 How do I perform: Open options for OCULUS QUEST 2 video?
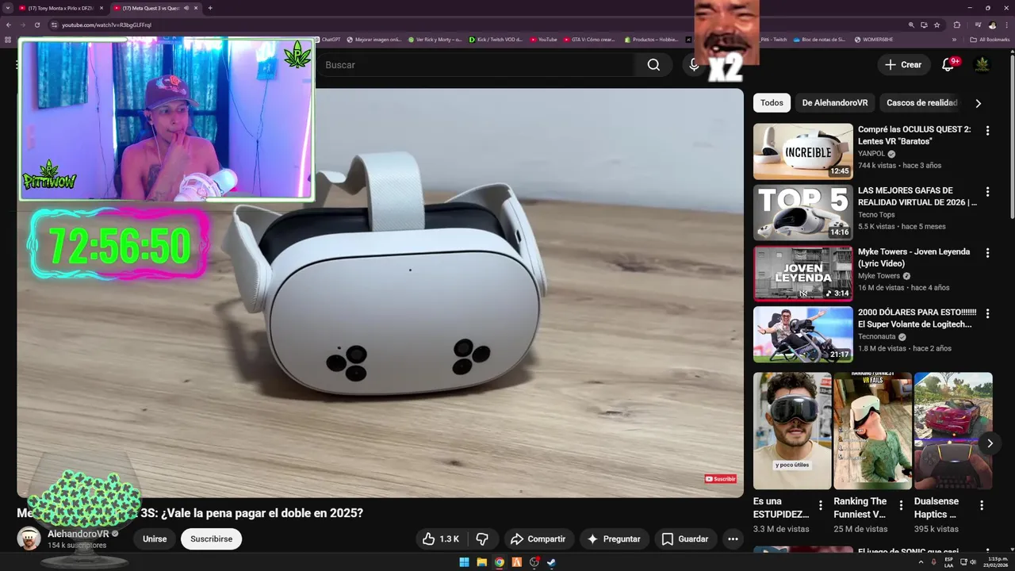coord(987,131)
